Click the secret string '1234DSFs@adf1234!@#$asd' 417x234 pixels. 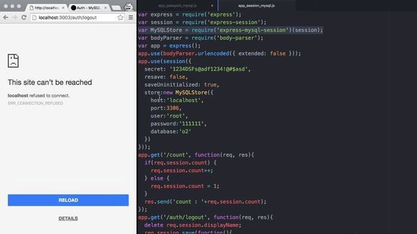208,69
